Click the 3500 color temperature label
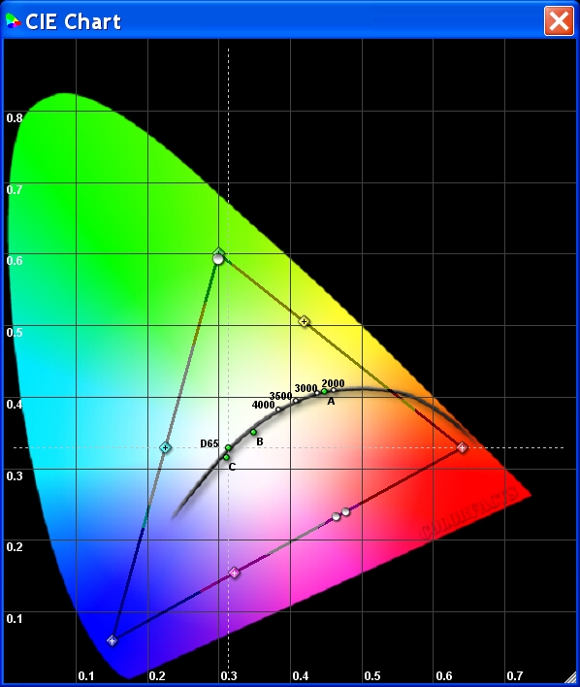 point(281,396)
